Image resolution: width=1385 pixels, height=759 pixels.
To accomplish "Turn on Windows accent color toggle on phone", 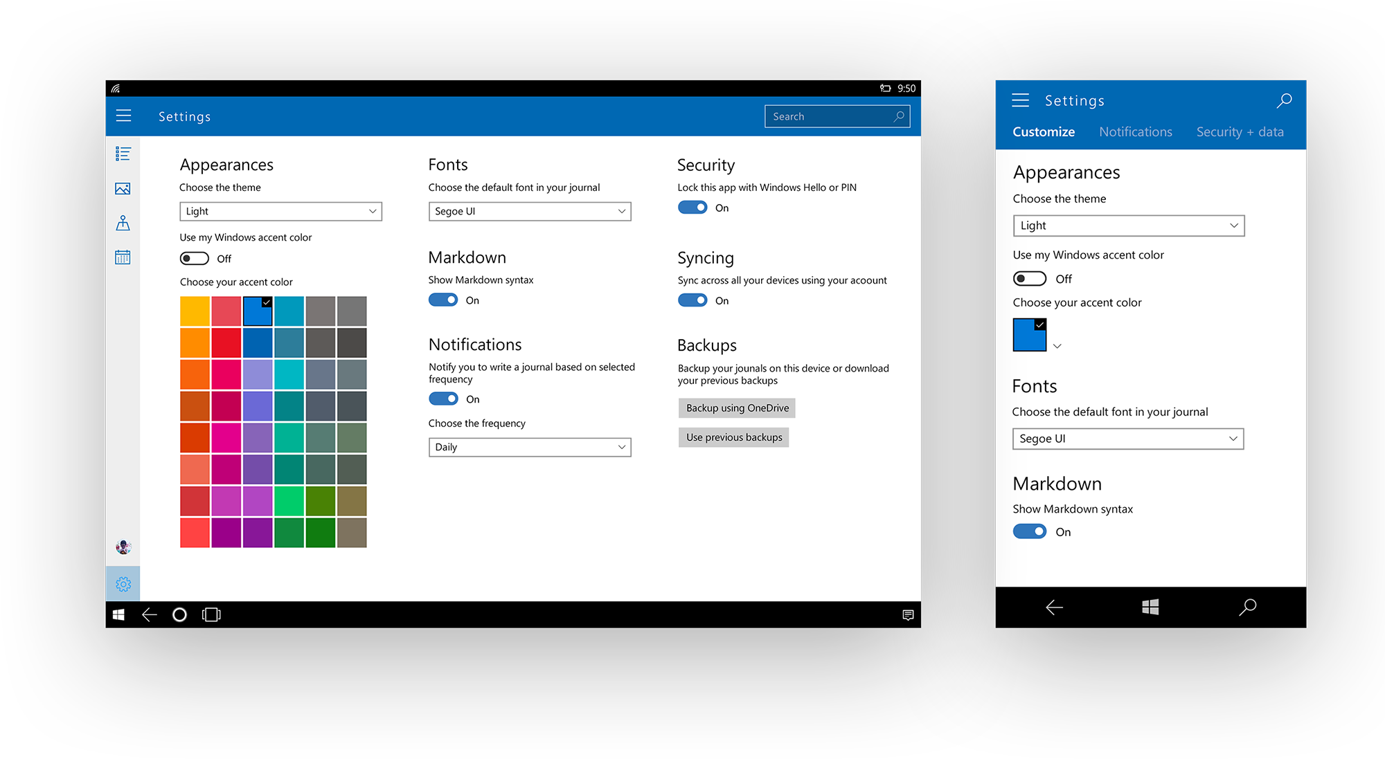I will tap(1030, 279).
